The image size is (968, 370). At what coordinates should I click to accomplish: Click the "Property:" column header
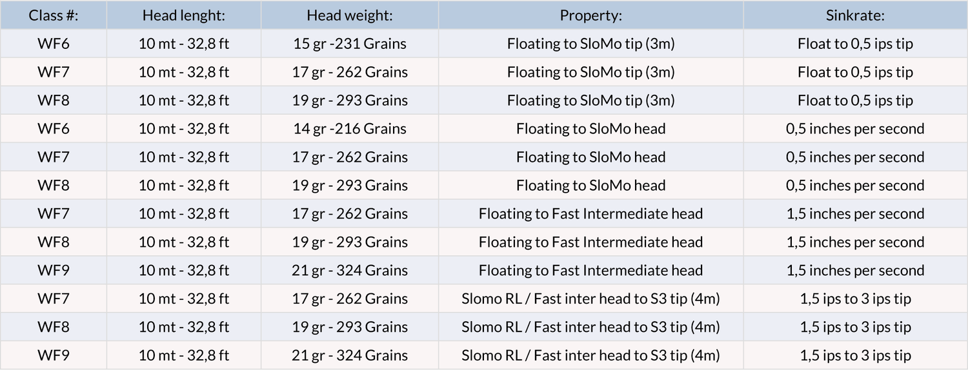tap(590, 15)
